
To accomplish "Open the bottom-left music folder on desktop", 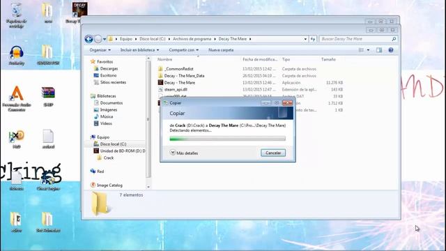I will pos(16,222).
